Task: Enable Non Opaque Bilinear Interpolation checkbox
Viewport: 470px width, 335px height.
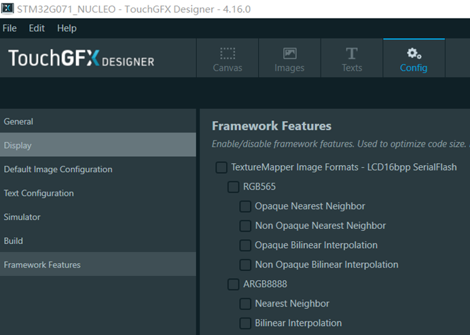Action: (245, 265)
